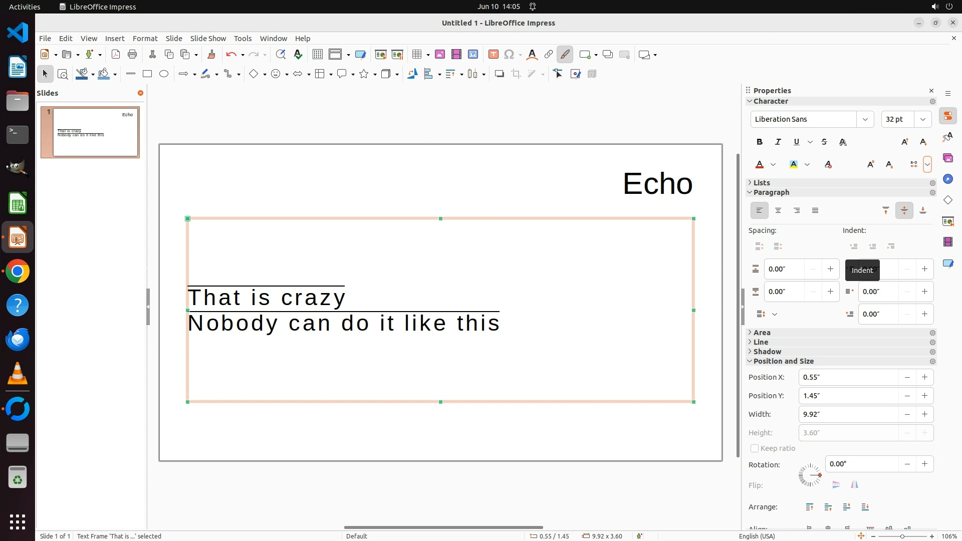Toggle Italic formatting in sidebar
Screen dimensions: 962x541
pyautogui.click(x=778, y=142)
